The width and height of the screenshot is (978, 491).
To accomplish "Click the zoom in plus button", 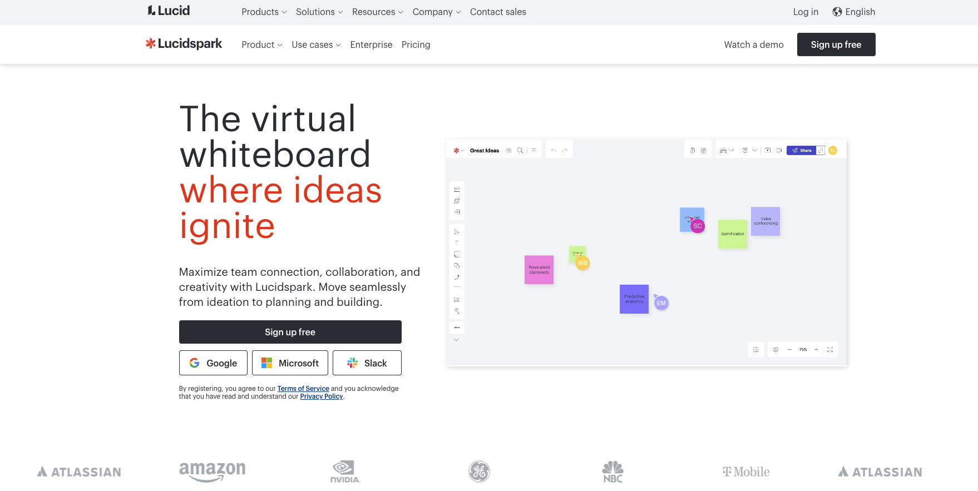I will [x=816, y=350].
